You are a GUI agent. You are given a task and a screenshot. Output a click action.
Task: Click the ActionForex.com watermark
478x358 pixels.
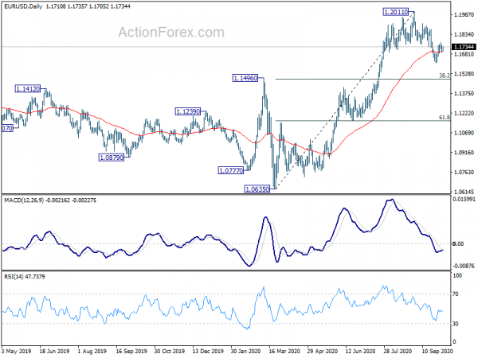(x=171, y=33)
